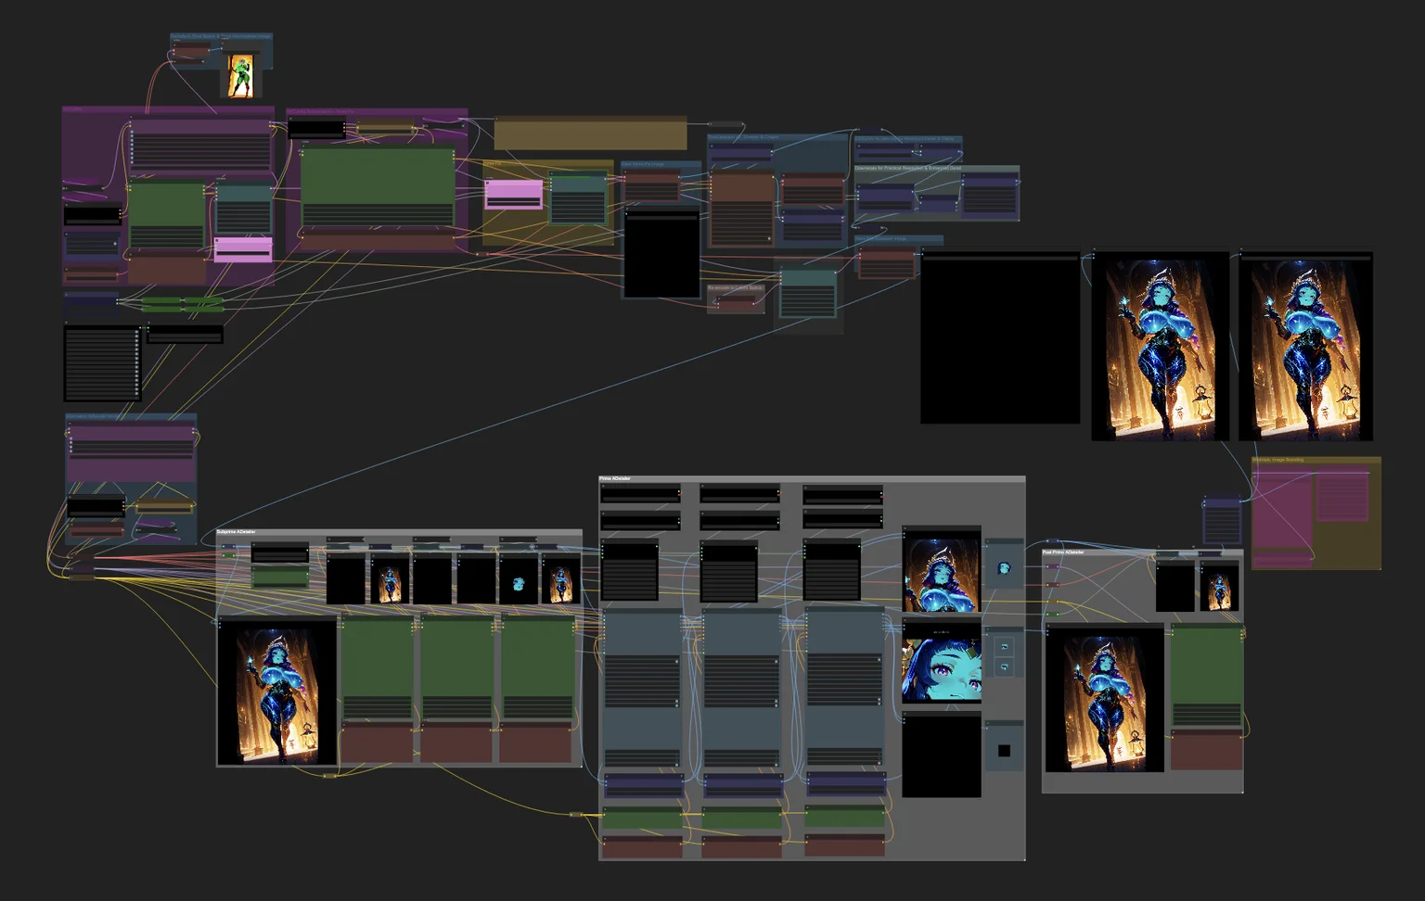
Task: Click the small character thumbnail in Post Prime group
Action: coord(1218,586)
